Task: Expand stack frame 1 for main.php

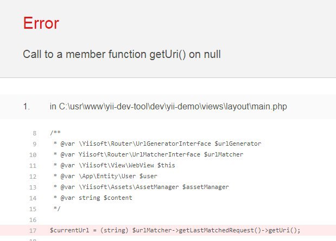Action: (168, 107)
